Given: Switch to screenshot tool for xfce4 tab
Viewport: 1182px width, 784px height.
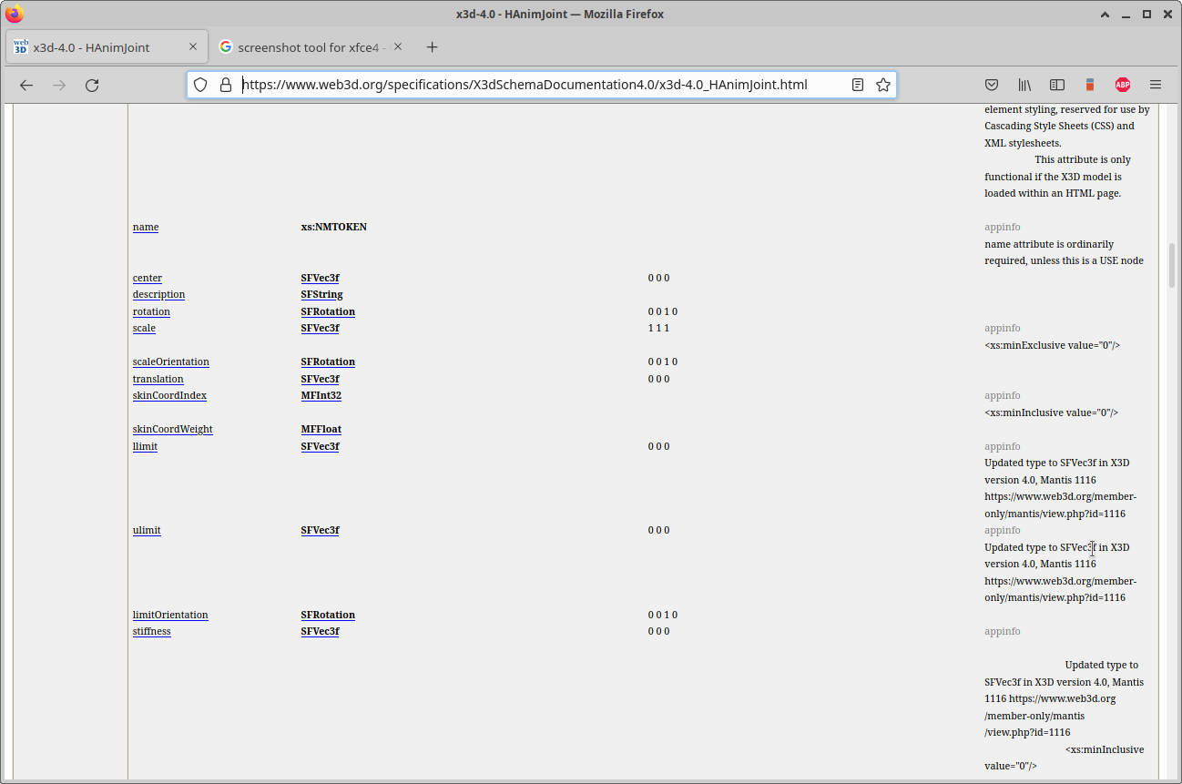Looking at the screenshot, I should [312, 47].
